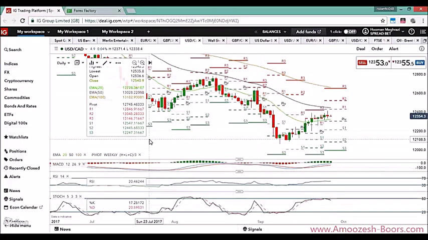Toggle 1-click dealing switch
The image size is (428, 240).
click(350, 31)
